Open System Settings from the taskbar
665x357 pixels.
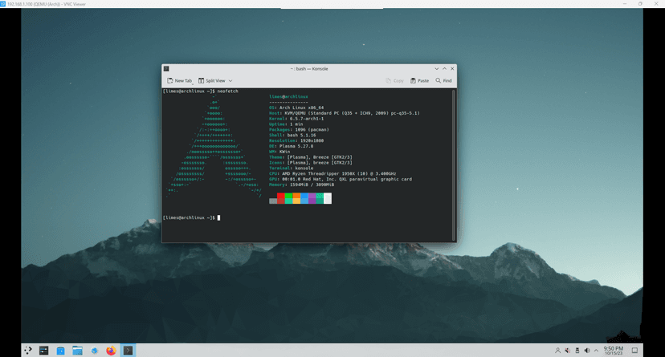44,351
